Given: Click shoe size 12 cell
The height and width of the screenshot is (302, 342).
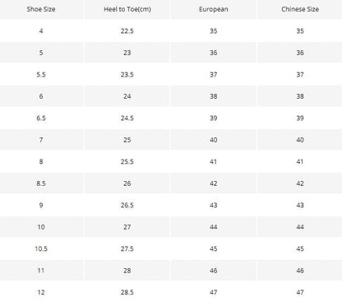Looking at the screenshot, I should (41, 292).
